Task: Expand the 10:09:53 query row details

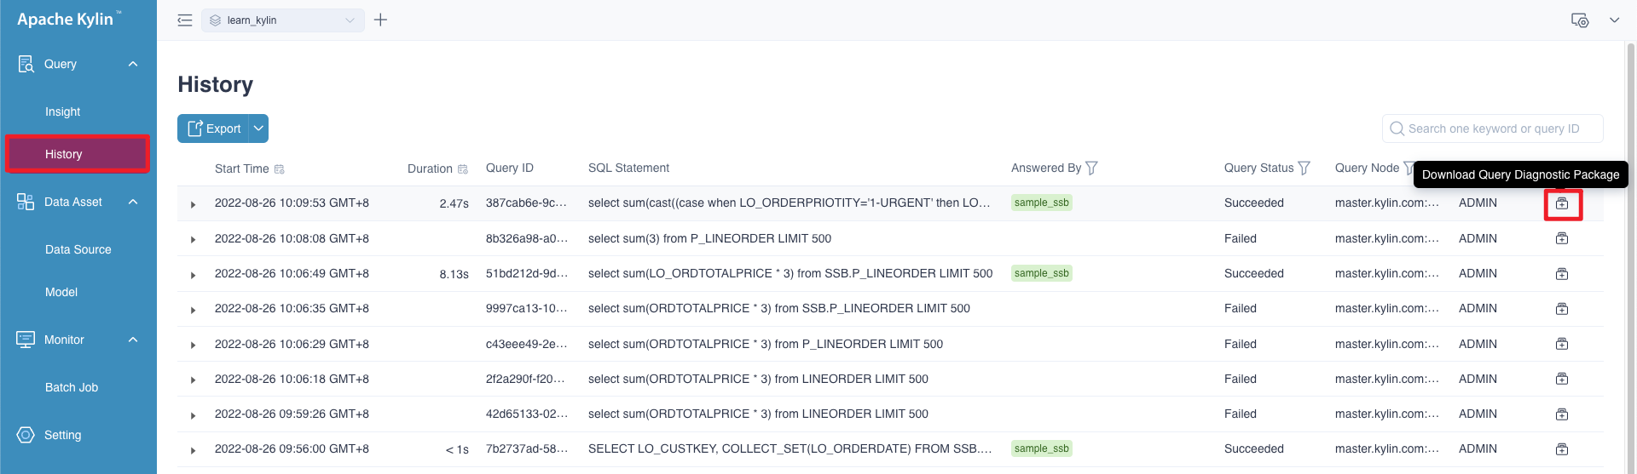Action: 194,204
